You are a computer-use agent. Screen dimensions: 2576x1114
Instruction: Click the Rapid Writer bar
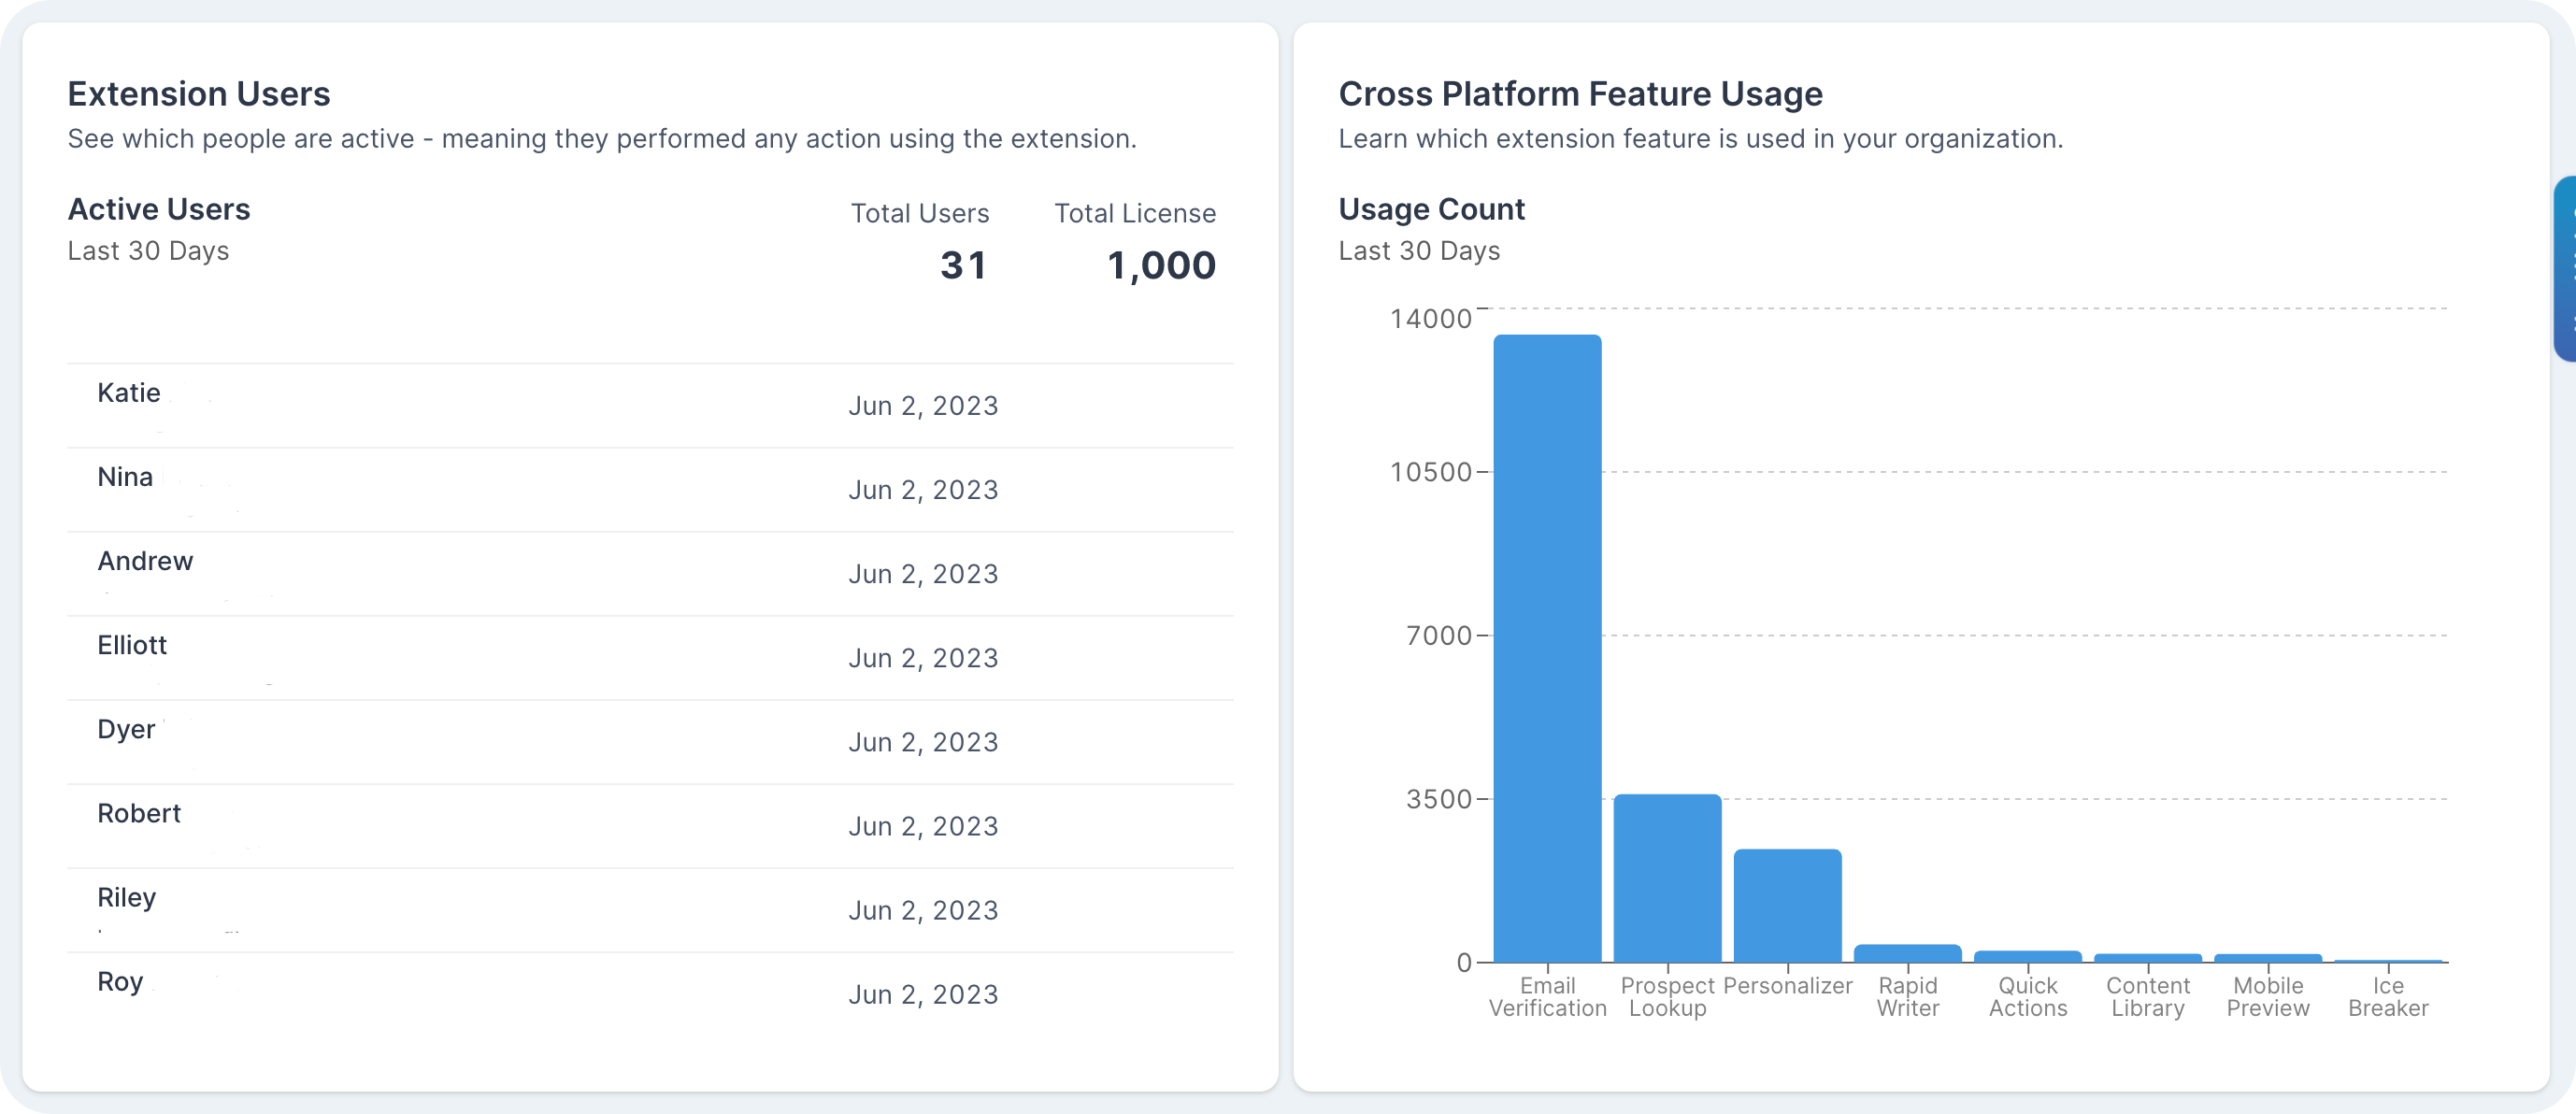1907,953
